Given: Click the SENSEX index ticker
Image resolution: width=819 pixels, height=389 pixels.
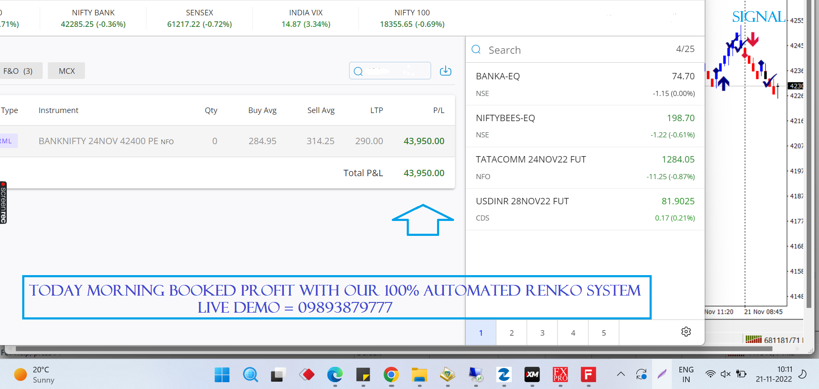Looking at the screenshot, I should pos(199,18).
